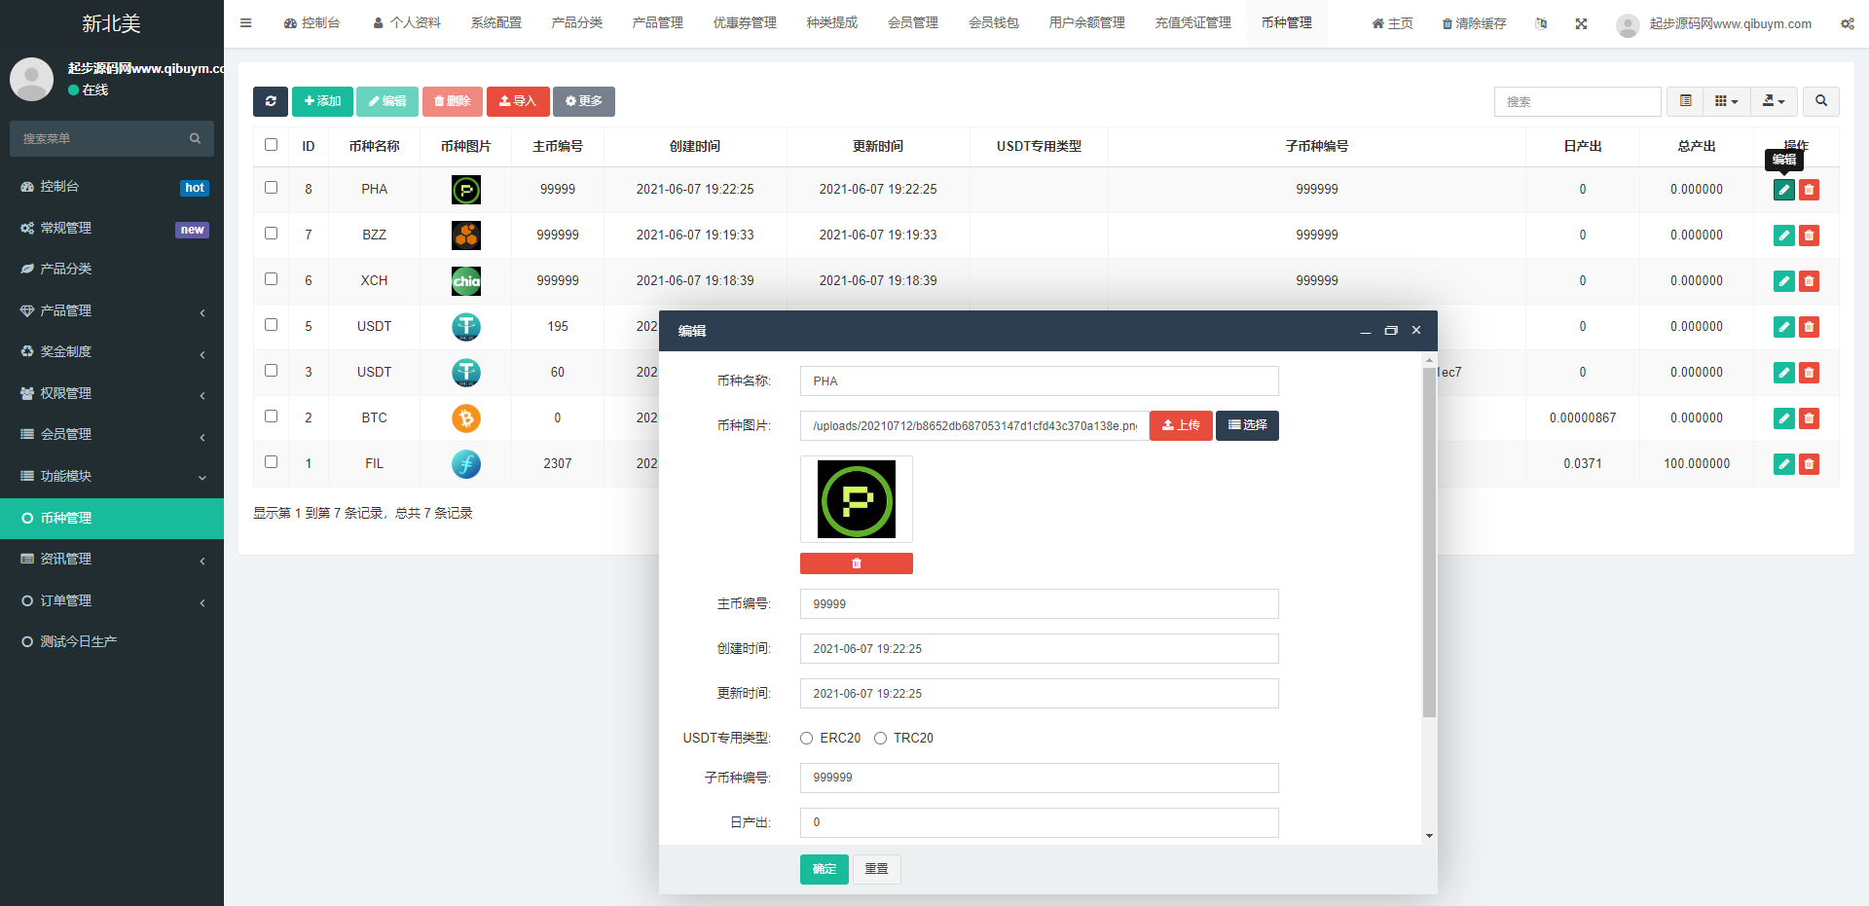The width and height of the screenshot is (1869, 906).
Task: Click the fullscreen icon in top bar
Action: coord(1581,23)
